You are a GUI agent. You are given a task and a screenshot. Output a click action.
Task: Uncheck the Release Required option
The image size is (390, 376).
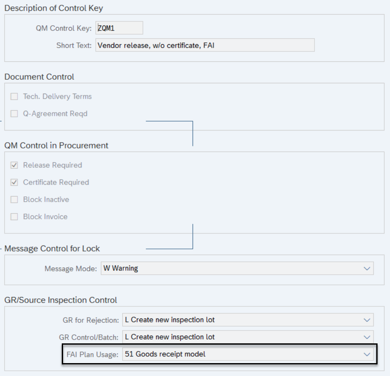(x=14, y=165)
